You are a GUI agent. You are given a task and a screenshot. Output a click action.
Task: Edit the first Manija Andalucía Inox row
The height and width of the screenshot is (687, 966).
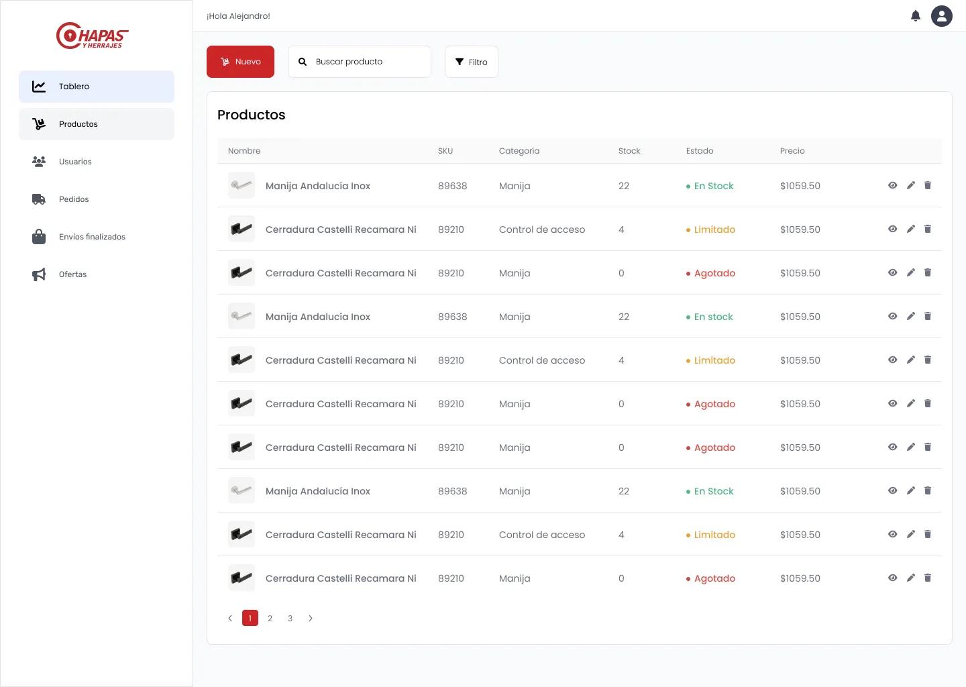(x=910, y=185)
